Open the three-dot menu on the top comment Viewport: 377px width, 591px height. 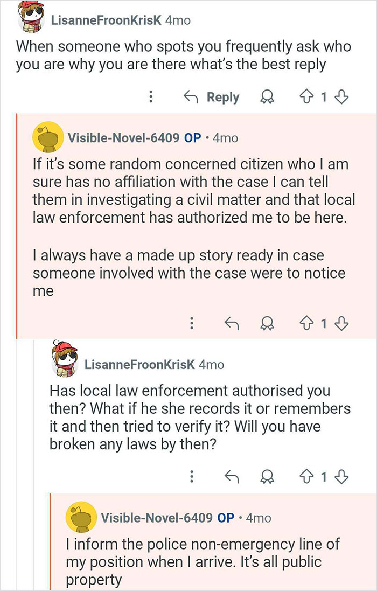click(151, 97)
